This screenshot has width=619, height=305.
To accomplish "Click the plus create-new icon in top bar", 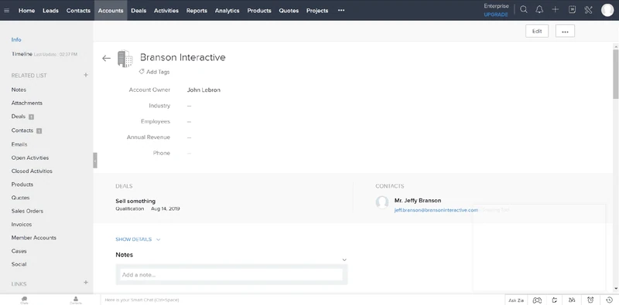I will click(x=555, y=10).
